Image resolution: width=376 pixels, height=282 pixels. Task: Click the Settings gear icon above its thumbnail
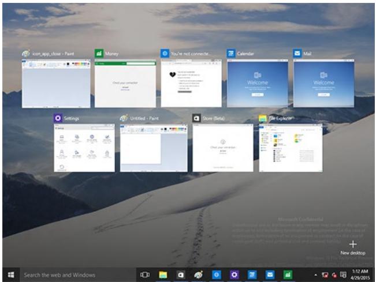coord(58,118)
